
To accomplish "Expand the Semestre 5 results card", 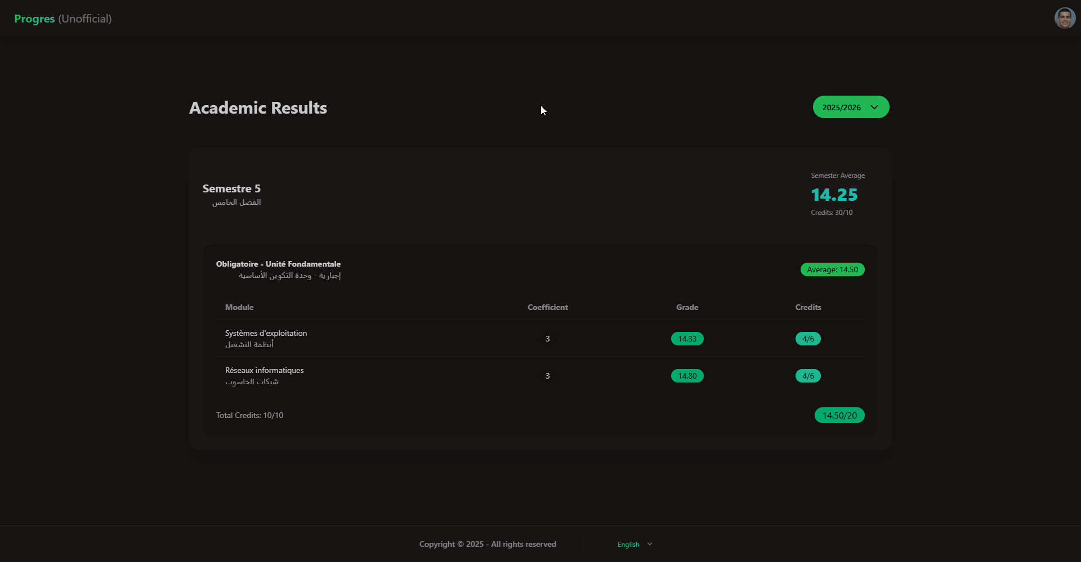I will point(231,188).
